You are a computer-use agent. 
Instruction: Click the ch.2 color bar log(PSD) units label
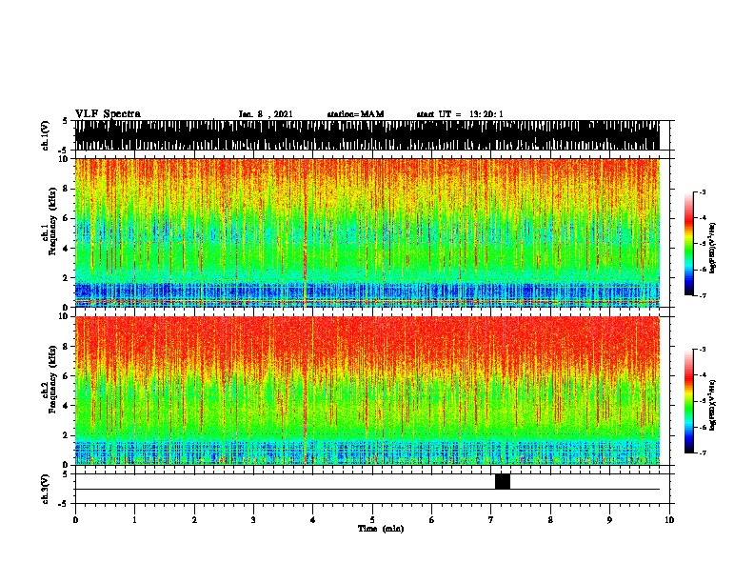(x=713, y=406)
